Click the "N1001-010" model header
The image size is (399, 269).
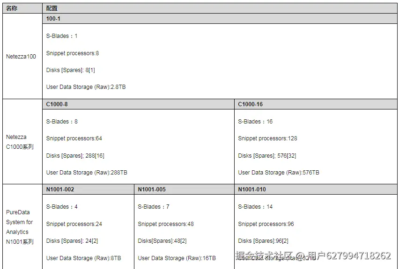316,189
